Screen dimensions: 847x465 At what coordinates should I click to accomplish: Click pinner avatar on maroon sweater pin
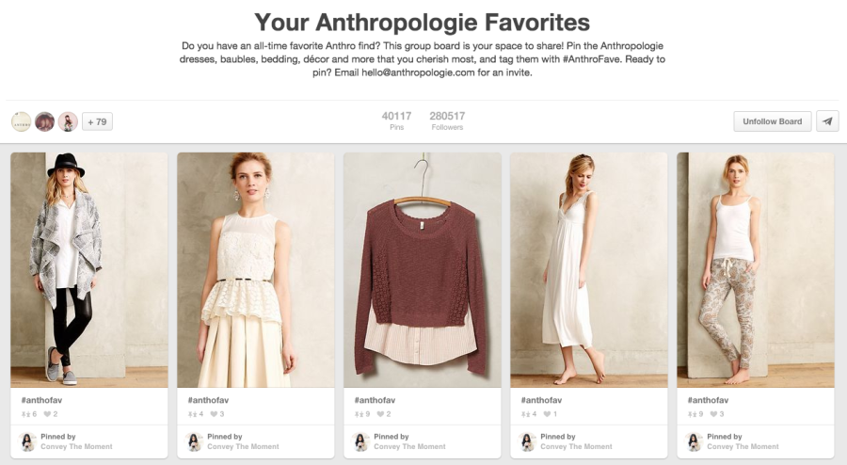[360, 441]
